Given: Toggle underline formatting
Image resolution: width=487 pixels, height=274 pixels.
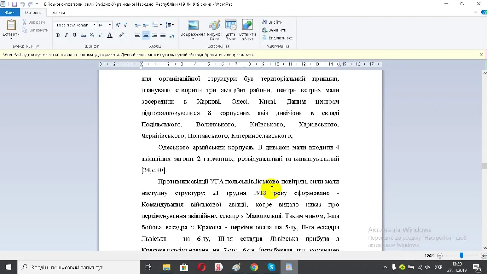Looking at the screenshot, I should pyautogui.click(x=75, y=35).
